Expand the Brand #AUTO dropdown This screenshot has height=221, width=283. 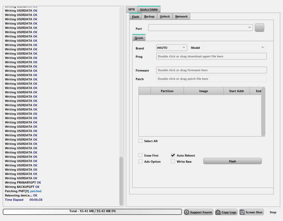pyautogui.click(x=184, y=48)
